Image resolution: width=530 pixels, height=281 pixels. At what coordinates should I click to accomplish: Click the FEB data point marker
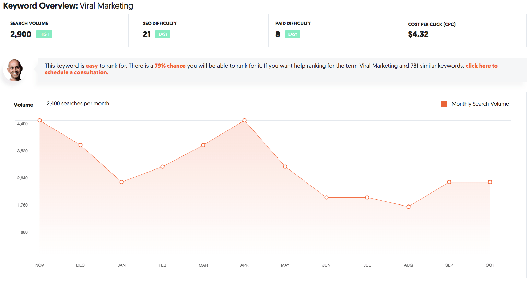pos(163,167)
